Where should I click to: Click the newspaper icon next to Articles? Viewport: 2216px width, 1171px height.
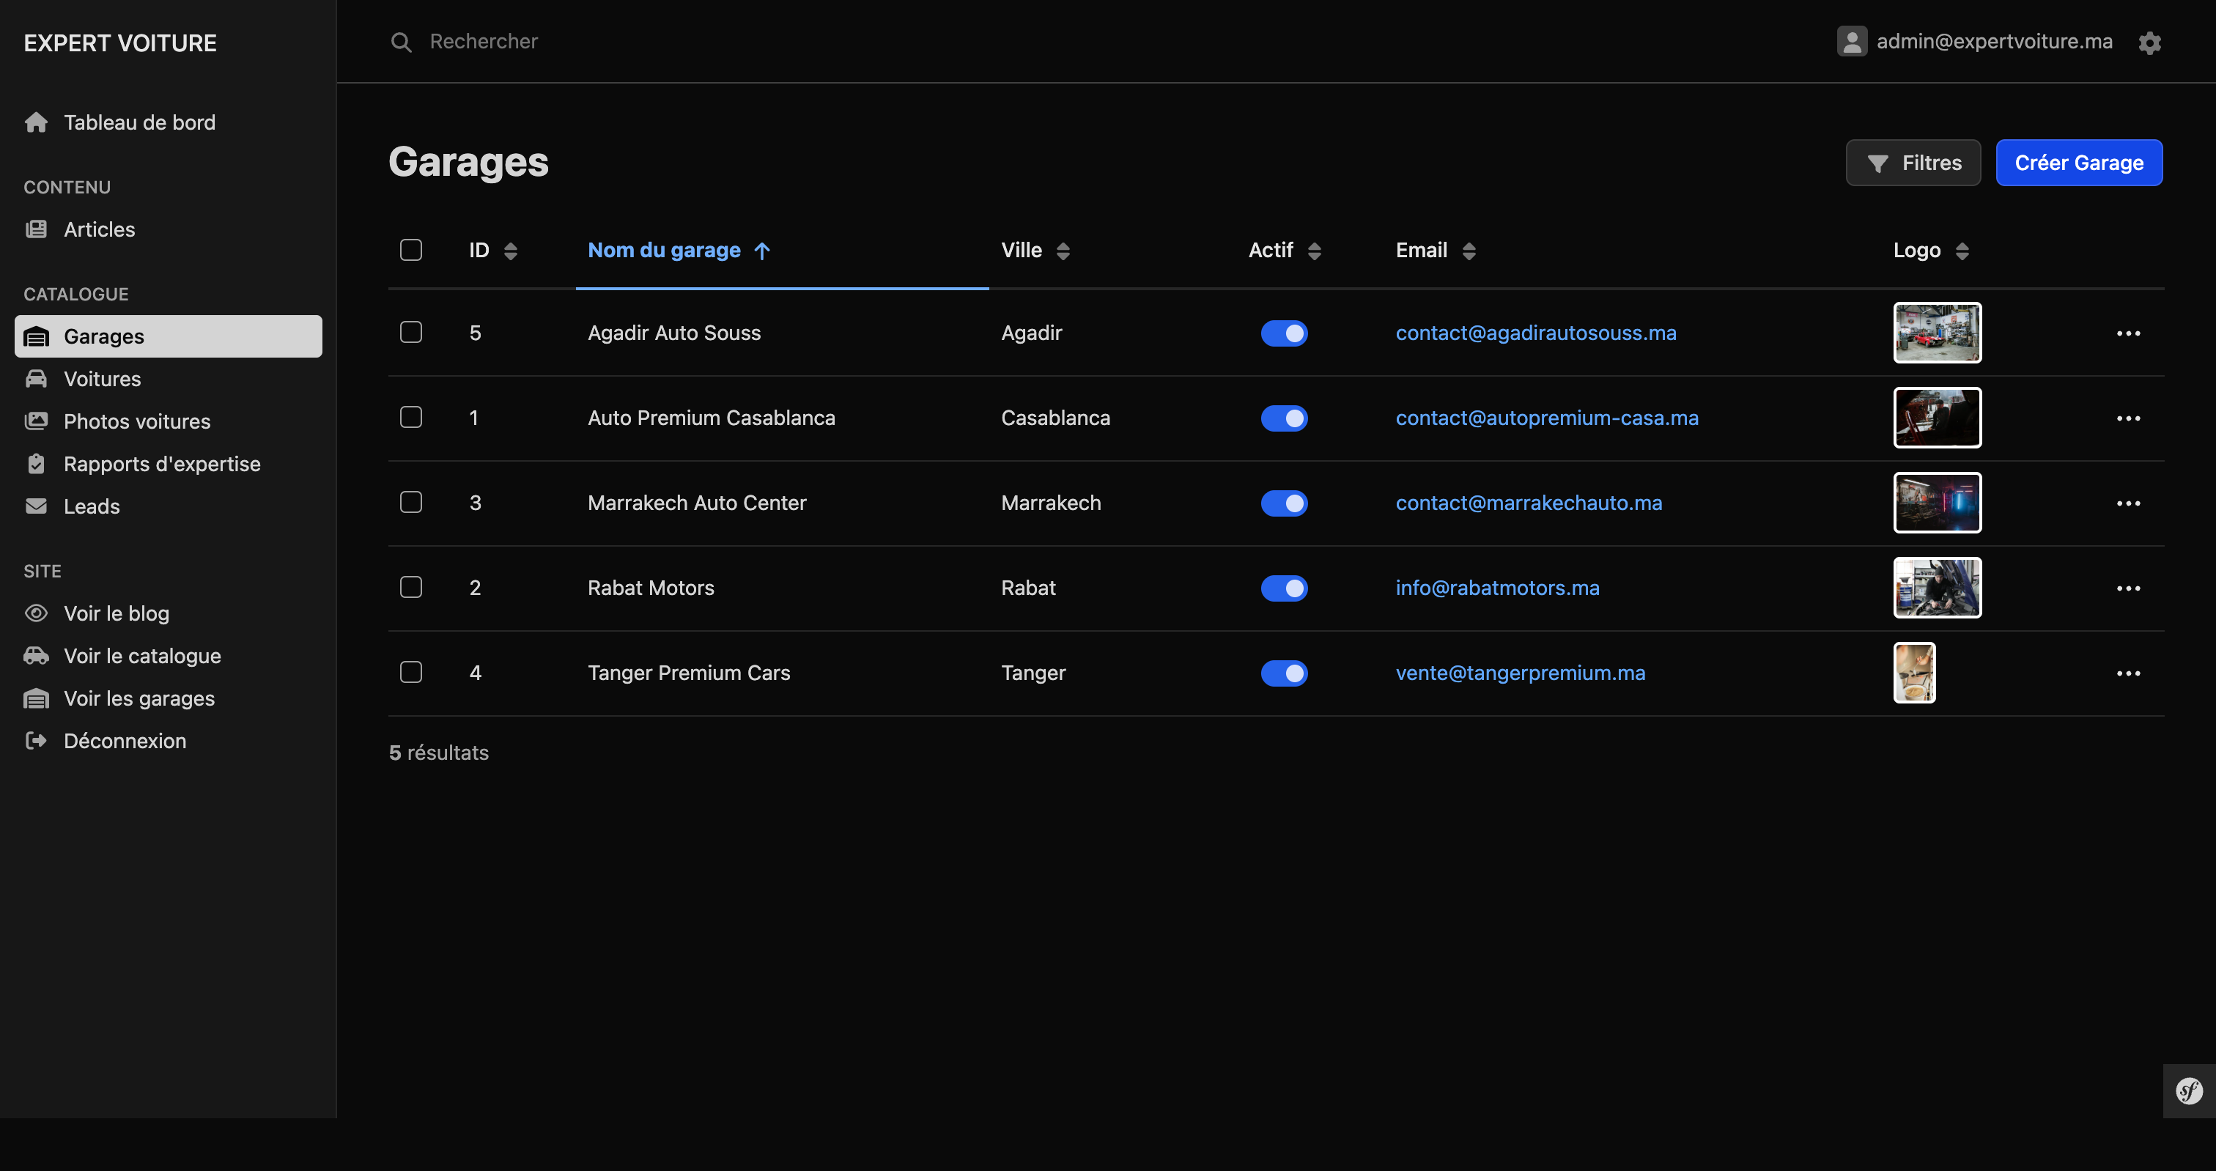click(36, 229)
